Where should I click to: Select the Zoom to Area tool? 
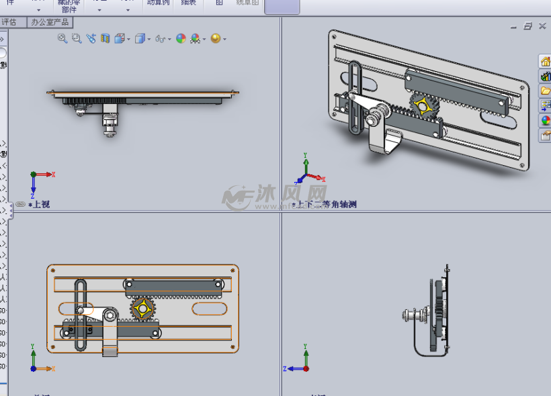click(x=77, y=39)
